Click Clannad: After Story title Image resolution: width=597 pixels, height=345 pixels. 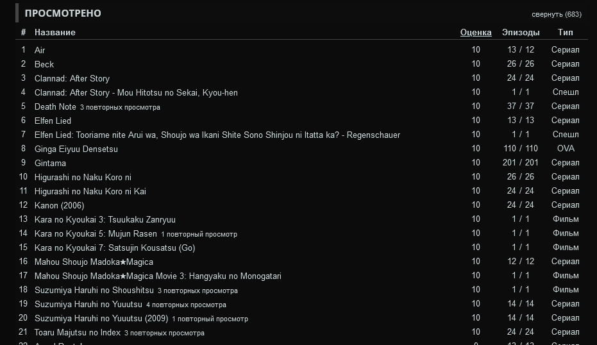[x=72, y=78]
